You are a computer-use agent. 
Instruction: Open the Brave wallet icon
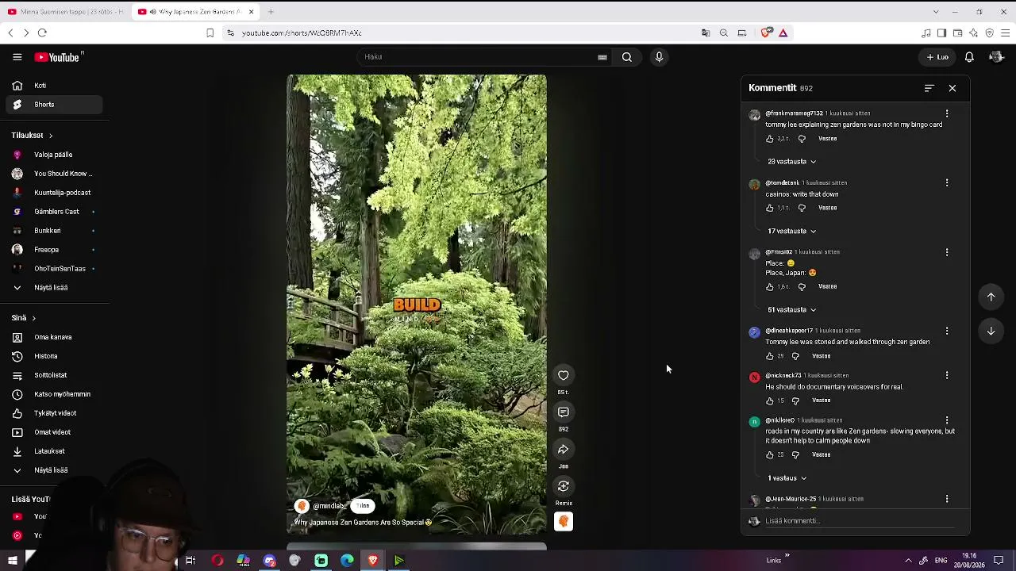pos(958,33)
